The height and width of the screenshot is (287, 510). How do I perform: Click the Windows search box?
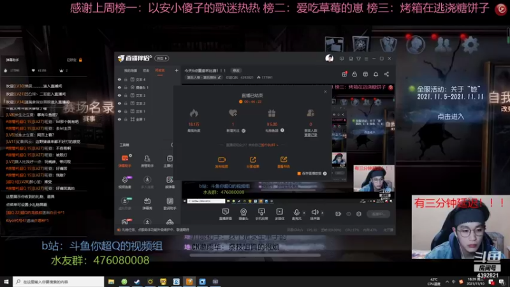coord(59,281)
